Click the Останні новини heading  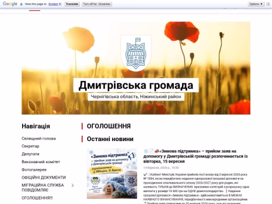point(110,139)
